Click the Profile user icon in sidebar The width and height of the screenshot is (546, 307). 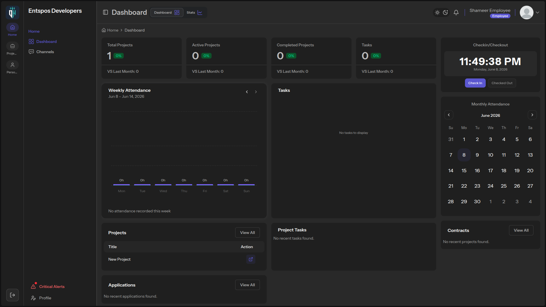(33, 298)
